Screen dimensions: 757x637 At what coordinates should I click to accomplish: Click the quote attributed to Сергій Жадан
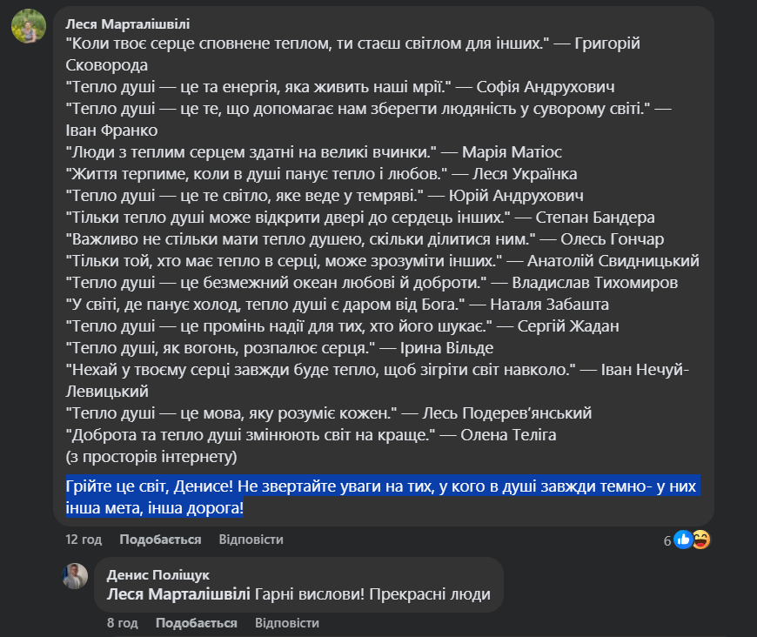click(x=278, y=326)
